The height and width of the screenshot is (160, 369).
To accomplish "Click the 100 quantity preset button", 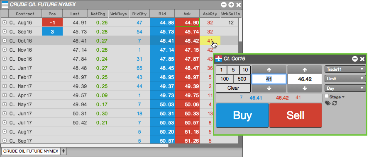I will (x=225, y=79).
